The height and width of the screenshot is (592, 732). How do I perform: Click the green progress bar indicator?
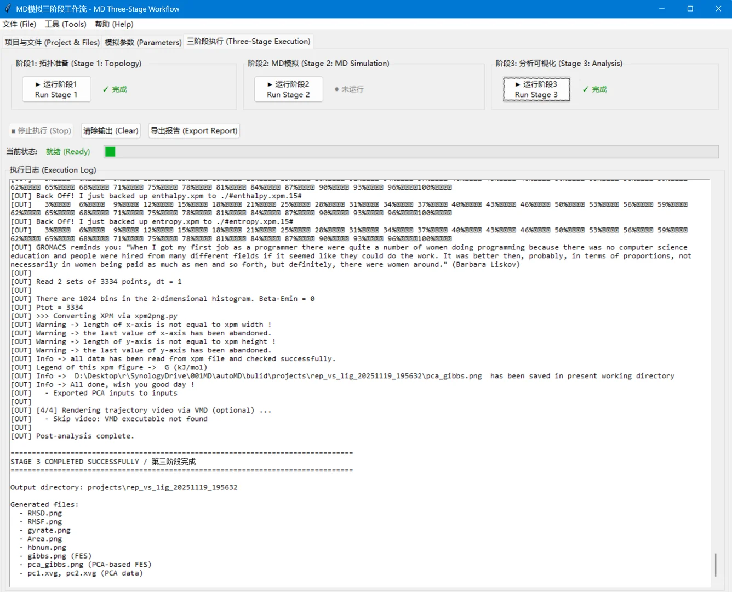110,152
